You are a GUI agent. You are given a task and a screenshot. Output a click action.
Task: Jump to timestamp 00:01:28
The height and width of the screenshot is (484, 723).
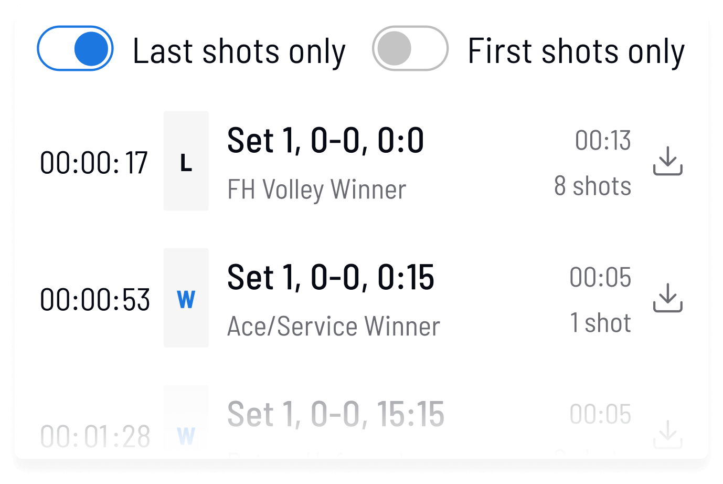[95, 436]
